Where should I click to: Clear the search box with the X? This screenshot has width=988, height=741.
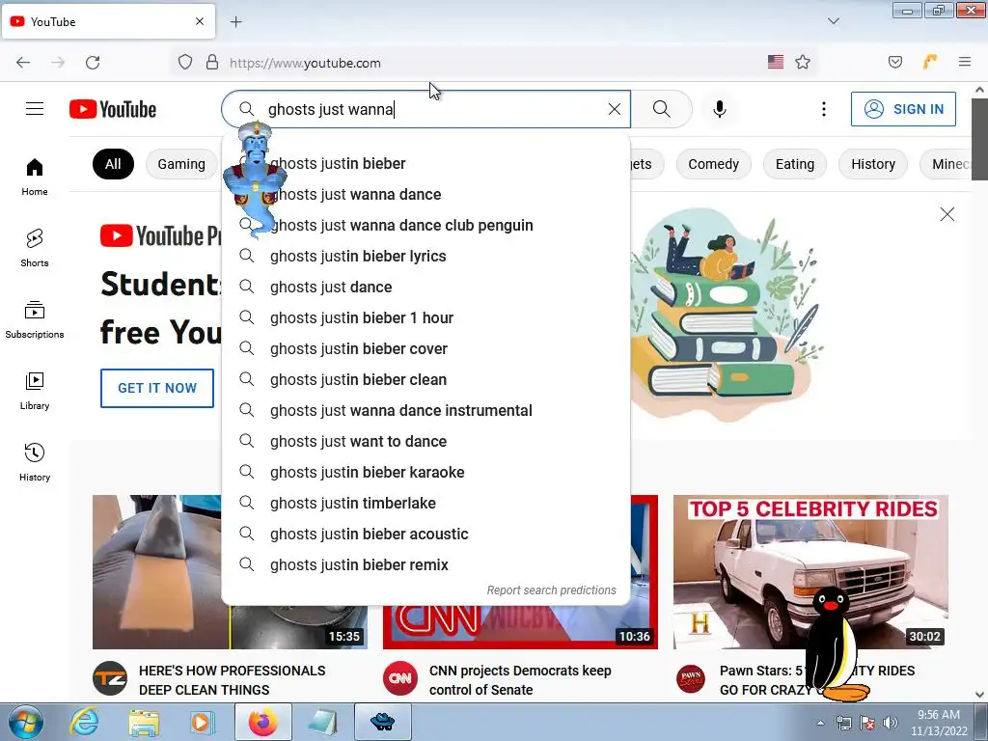pyautogui.click(x=615, y=109)
